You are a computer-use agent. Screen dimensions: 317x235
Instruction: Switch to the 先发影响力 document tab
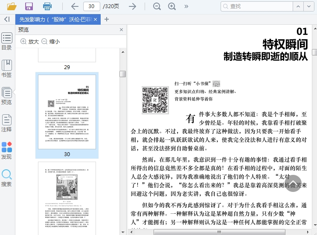click(55, 19)
